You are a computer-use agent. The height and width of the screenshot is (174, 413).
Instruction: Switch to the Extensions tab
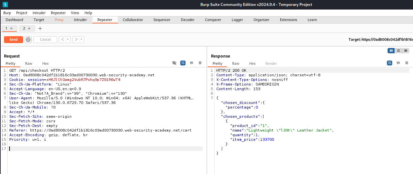point(289,20)
